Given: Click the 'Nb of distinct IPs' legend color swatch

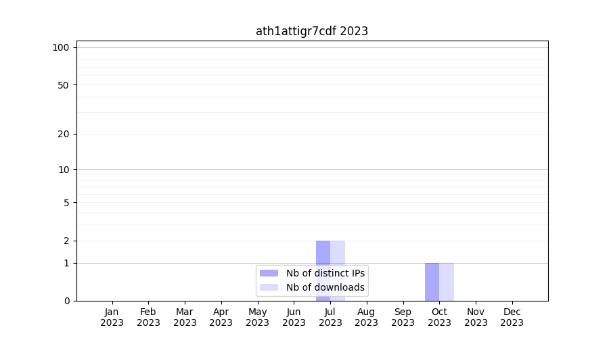Looking at the screenshot, I should (x=269, y=273).
